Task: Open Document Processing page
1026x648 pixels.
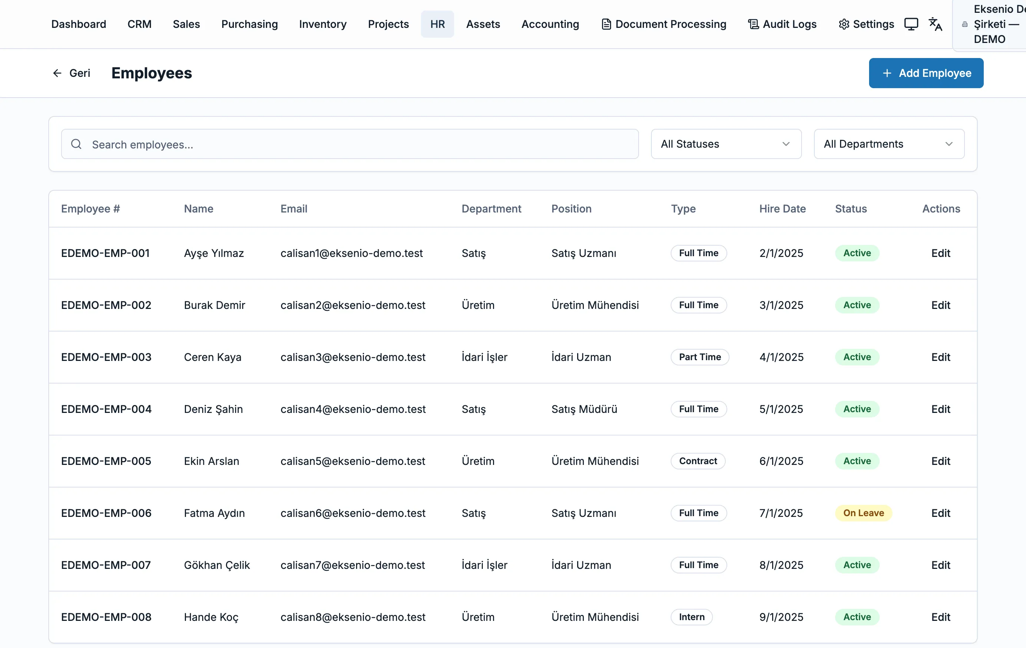Action: [x=664, y=24]
